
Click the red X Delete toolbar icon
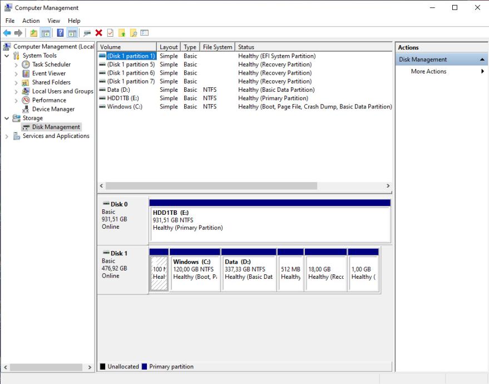click(98, 33)
